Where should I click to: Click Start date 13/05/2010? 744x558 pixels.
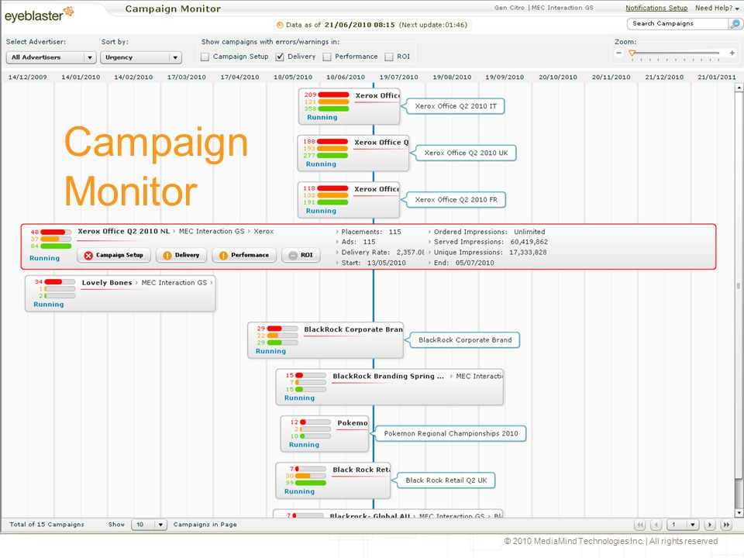(x=386, y=263)
